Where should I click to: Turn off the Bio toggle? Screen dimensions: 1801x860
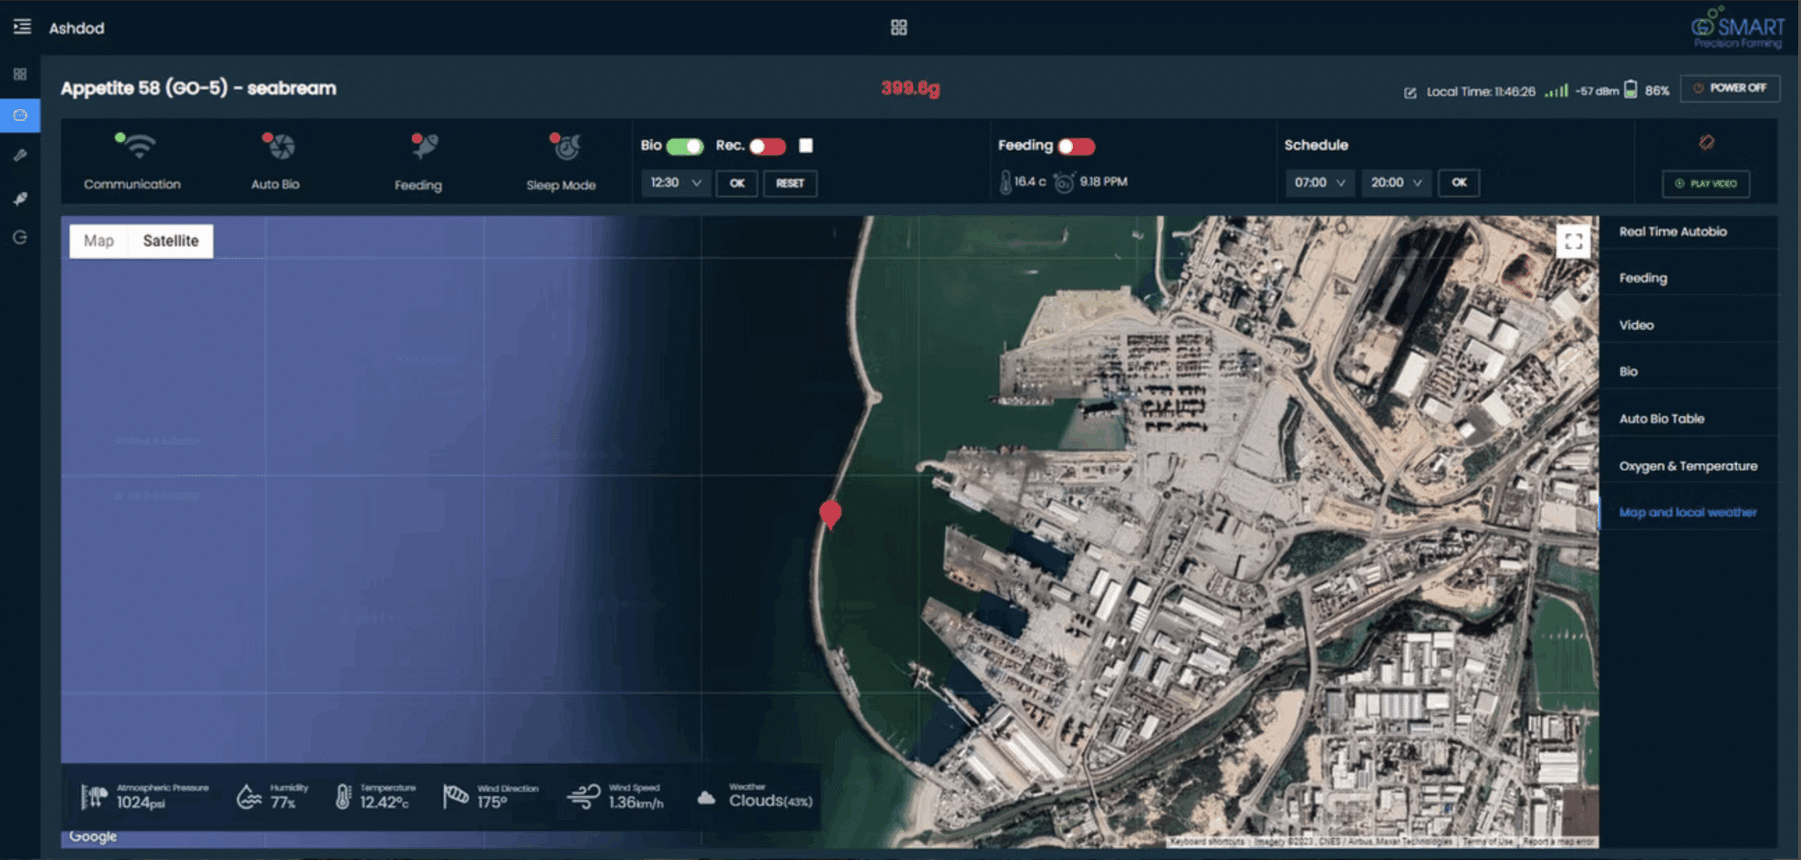point(685,146)
